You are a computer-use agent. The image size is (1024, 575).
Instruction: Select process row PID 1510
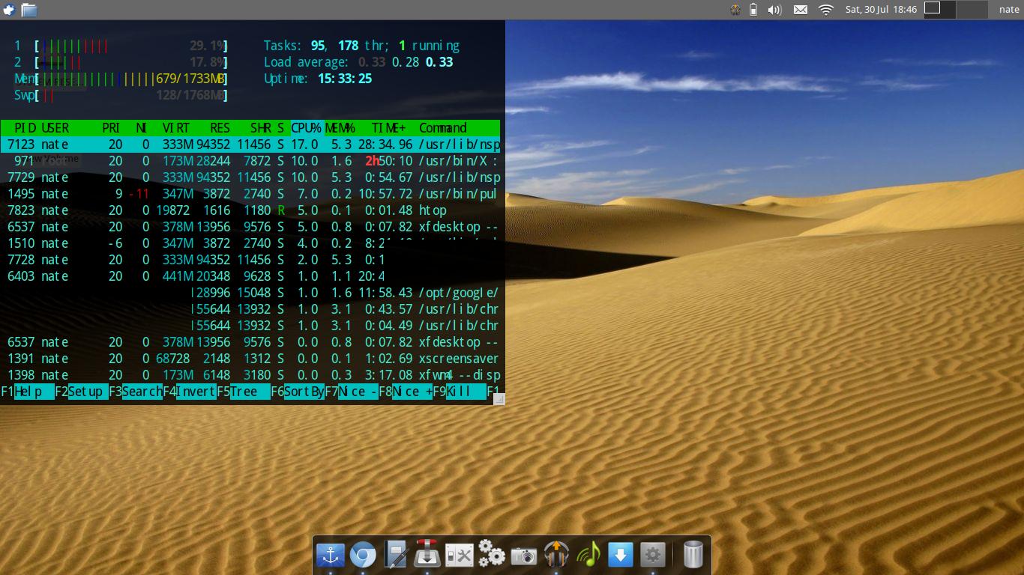click(x=250, y=243)
